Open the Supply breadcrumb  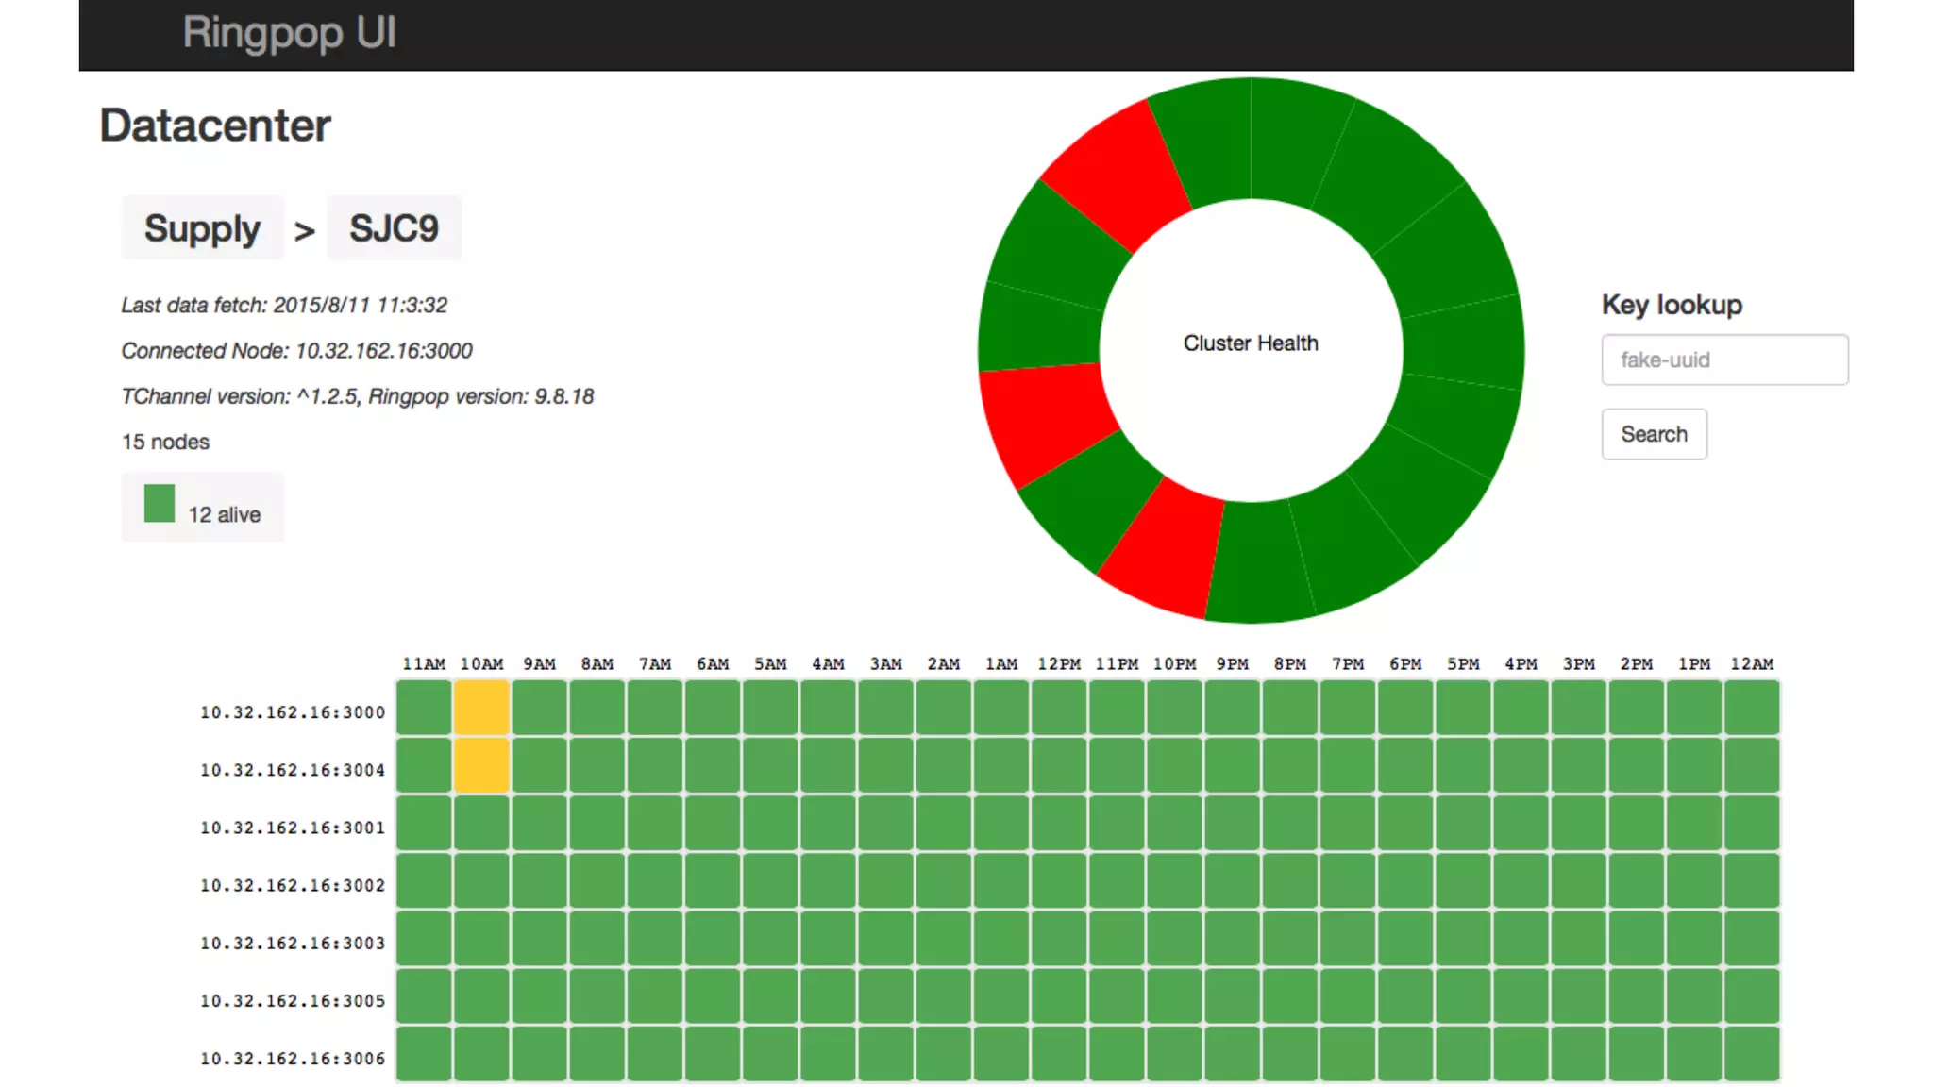coord(202,228)
